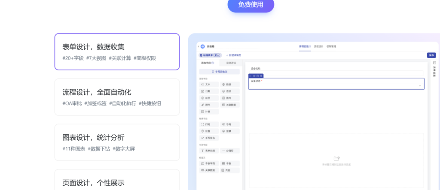Add a 文本 field from the palette

(x=209, y=84)
